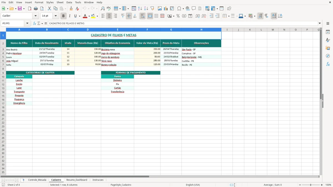Format as percent
Screen dimensions: 333x187
[178, 16]
